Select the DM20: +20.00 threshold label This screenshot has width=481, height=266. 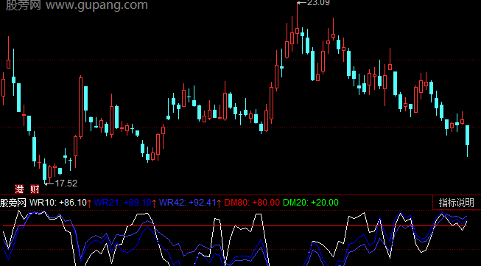point(311,203)
